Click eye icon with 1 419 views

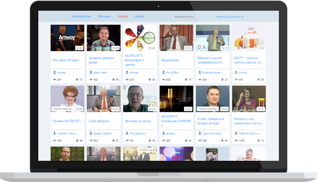(x=236, y=140)
